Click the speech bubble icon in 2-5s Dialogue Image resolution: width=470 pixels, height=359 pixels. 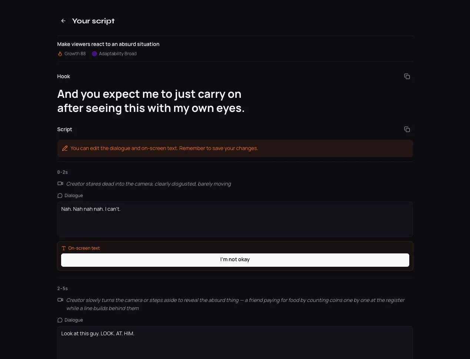pos(60,320)
